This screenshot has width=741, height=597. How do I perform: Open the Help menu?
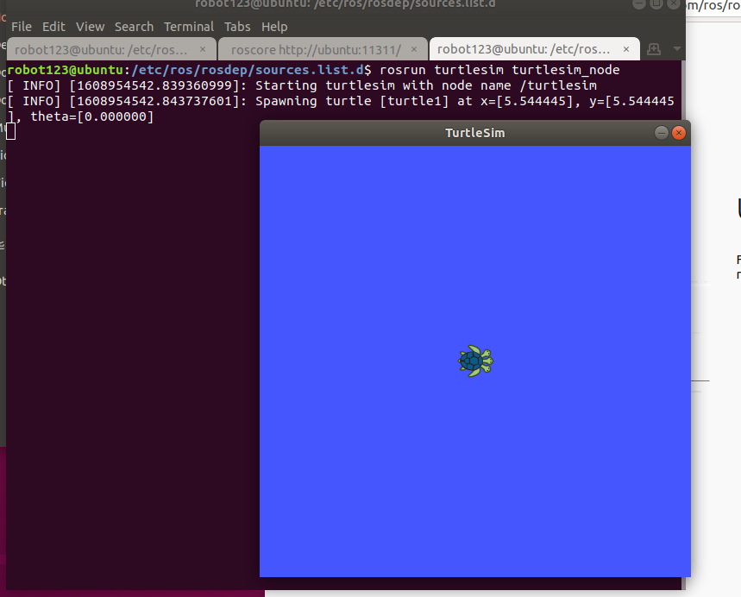point(274,27)
